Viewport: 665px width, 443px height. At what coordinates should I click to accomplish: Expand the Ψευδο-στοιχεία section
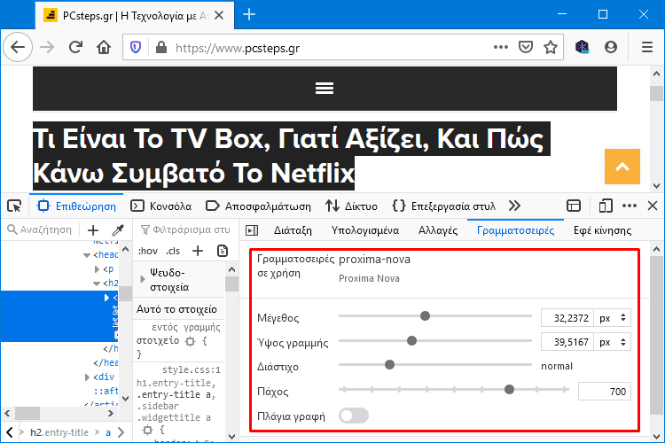pyautogui.click(x=143, y=279)
